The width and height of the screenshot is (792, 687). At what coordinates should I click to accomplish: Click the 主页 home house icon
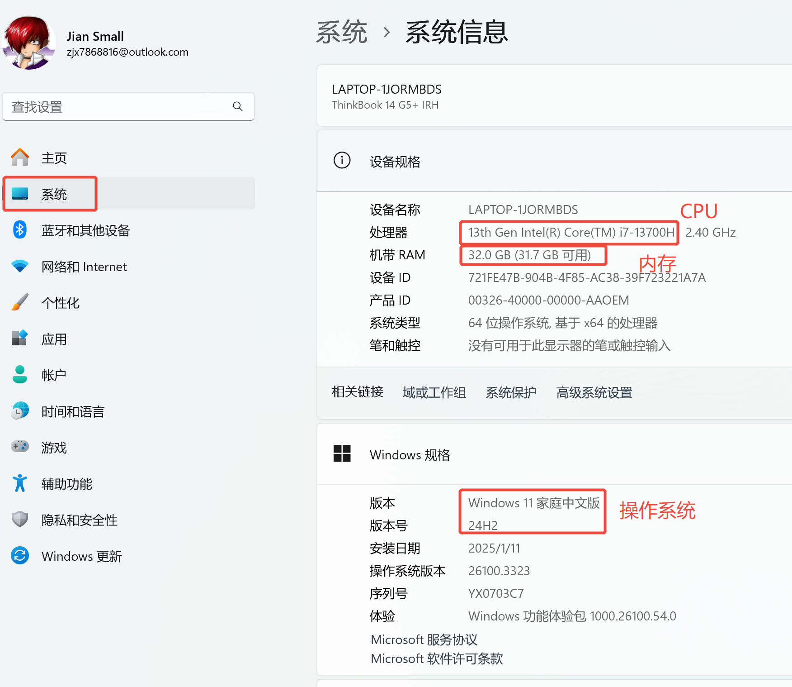point(20,157)
